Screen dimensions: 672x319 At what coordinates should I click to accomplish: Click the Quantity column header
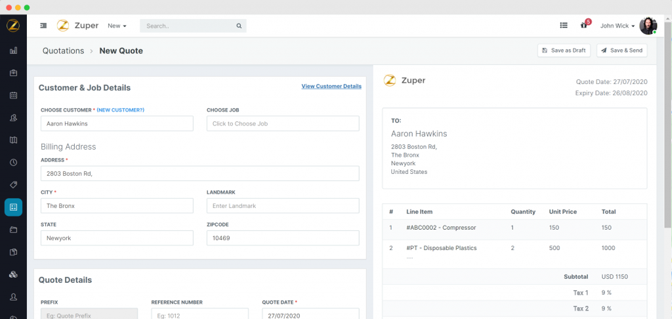coord(523,212)
